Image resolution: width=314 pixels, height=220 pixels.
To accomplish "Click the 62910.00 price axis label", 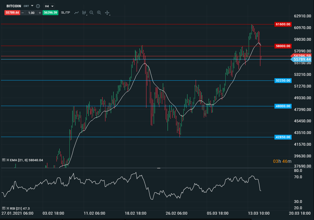I will (302, 16).
